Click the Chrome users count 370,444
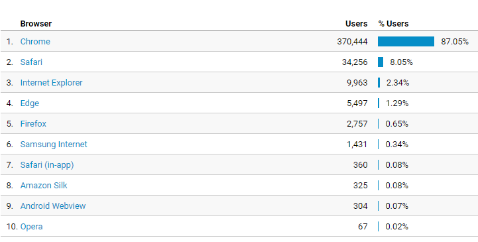Viewport: 478px width, 242px height. (353, 42)
